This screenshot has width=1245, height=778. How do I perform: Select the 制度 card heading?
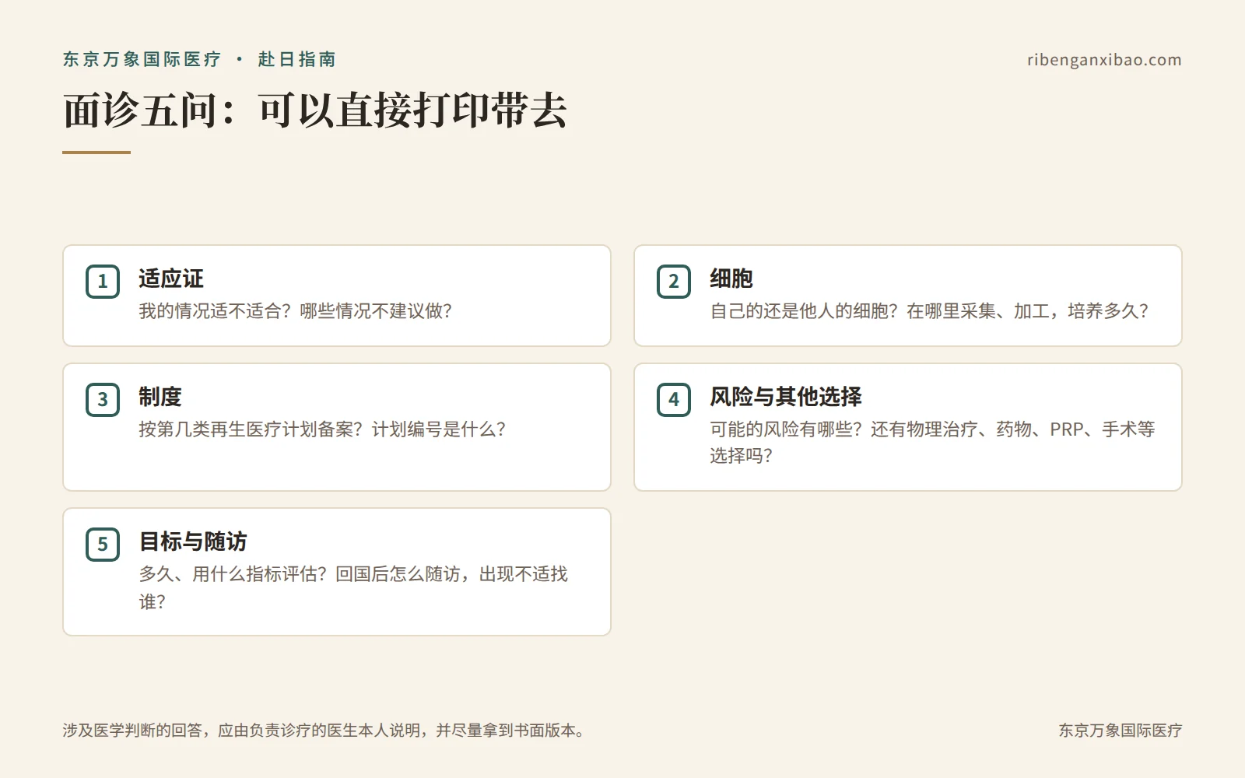[x=160, y=397]
